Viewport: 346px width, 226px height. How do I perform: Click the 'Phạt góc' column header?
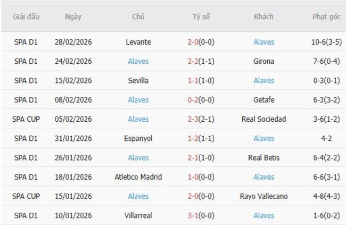[x=326, y=16]
